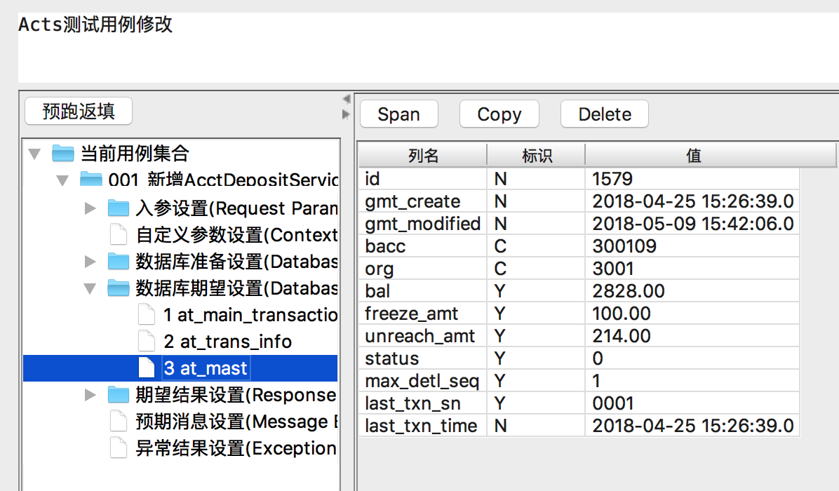Click the 入参设置 folder icon
Image resolution: width=839 pixels, height=491 pixels.
coord(118,208)
